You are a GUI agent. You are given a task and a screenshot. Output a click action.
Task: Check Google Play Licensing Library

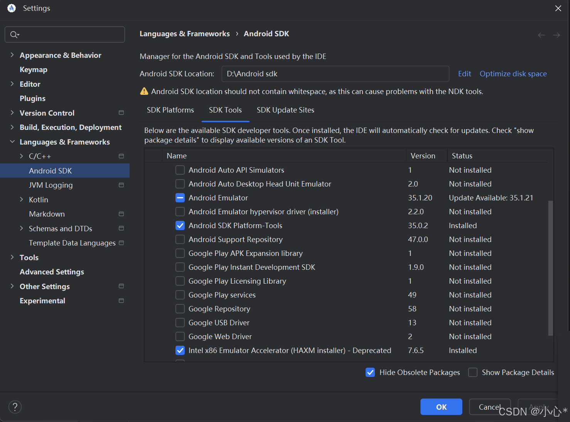pyautogui.click(x=180, y=281)
